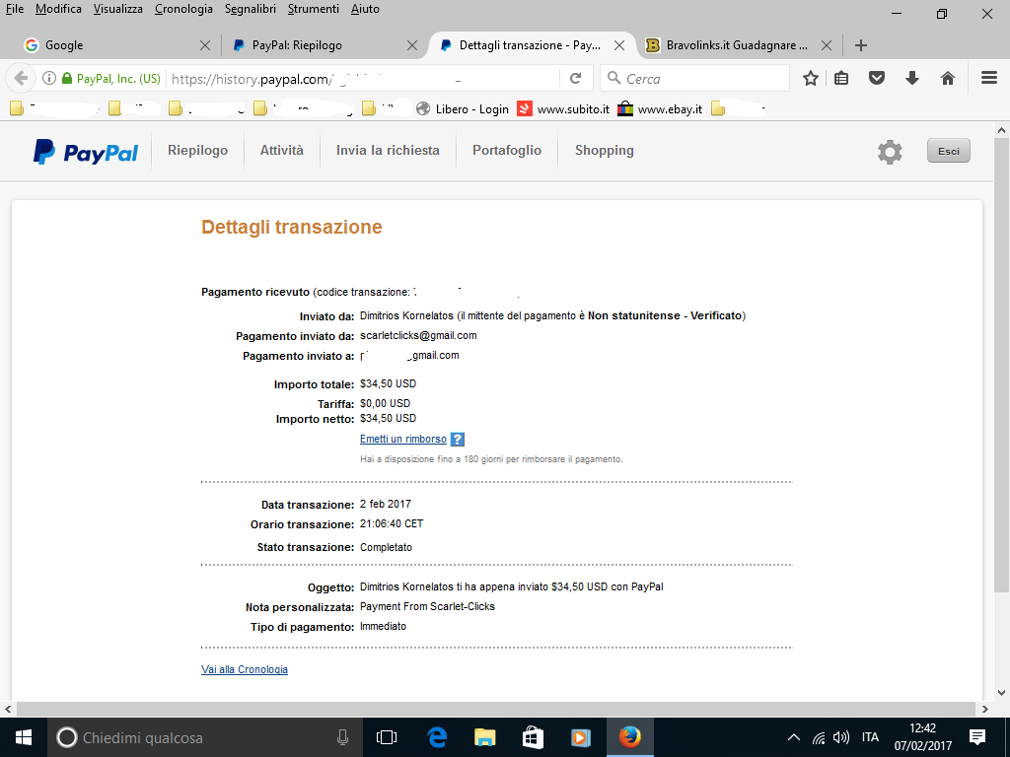The width and height of the screenshot is (1010, 757).
Task: Close the PayPal: Riepilogo tab
Action: click(x=412, y=45)
